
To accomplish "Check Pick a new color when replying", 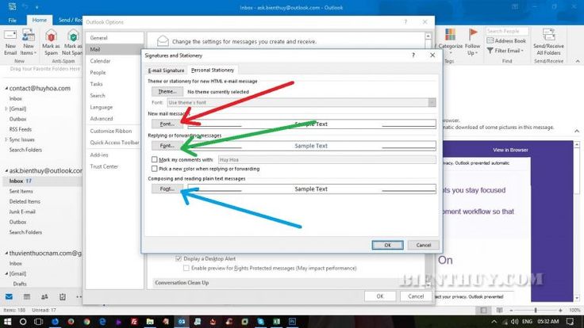I will tap(154, 169).
